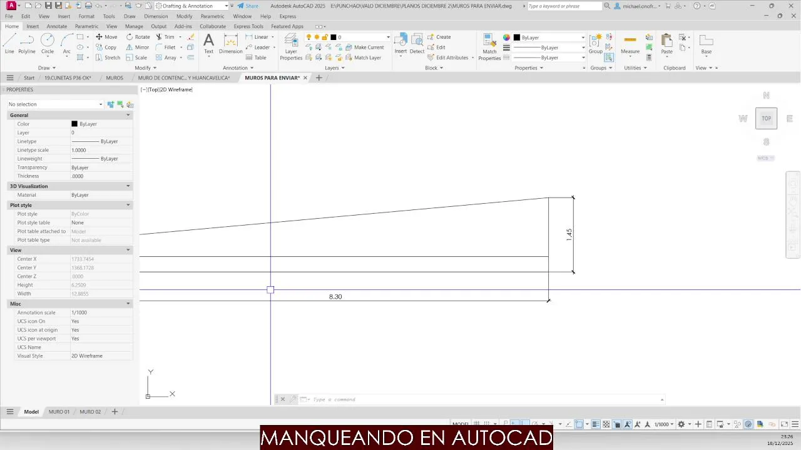This screenshot has height=450, width=801.
Task: Expand the Draw panel flyout
Action: click(x=47, y=67)
